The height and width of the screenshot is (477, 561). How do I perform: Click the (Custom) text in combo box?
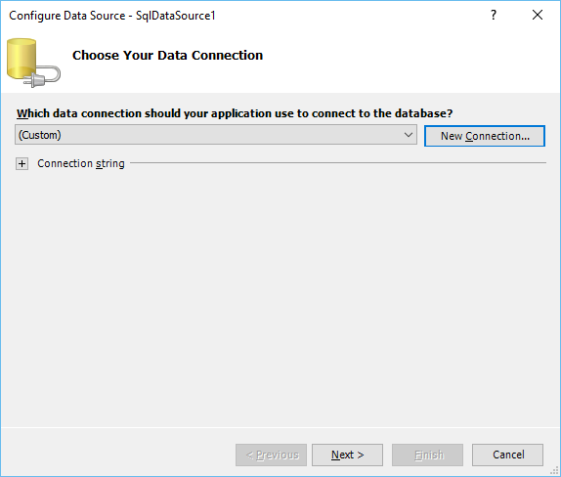point(40,135)
